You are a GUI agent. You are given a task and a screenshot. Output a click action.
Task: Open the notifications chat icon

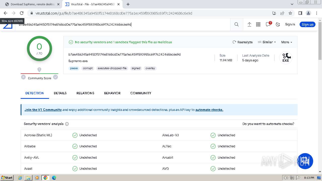pos(268,24)
